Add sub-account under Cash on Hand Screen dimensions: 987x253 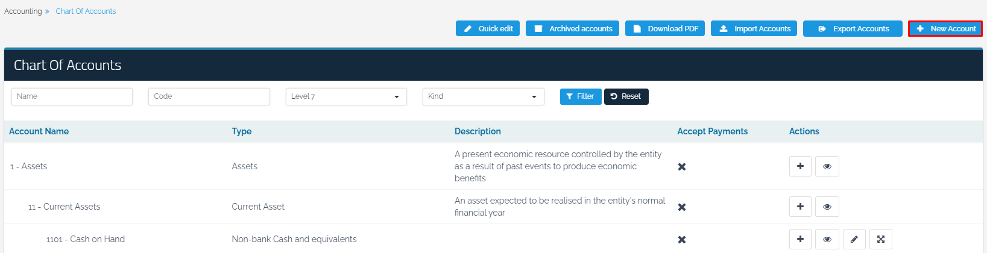click(x=800, y=239)
